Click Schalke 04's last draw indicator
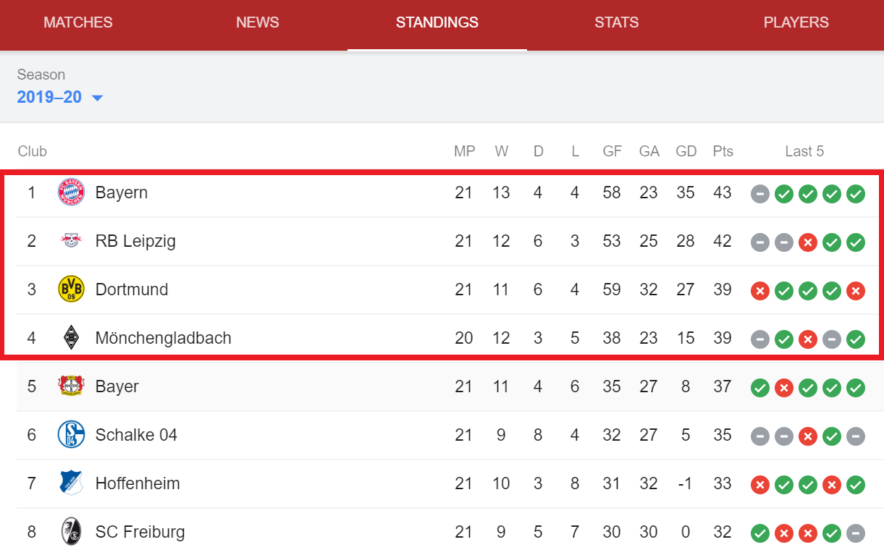884x550 pixels. (x=856, y=436)
